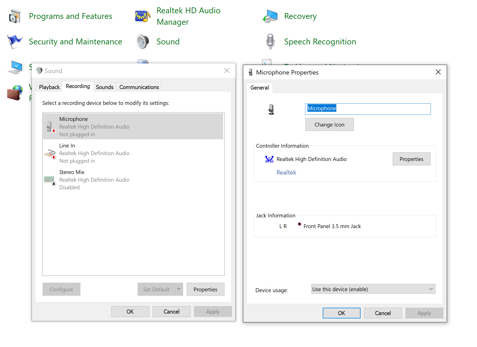Screen dimensions: 477x347
Task: Close the Microphone Properties window
Action: pyautogui.click(x=438, y=72)
